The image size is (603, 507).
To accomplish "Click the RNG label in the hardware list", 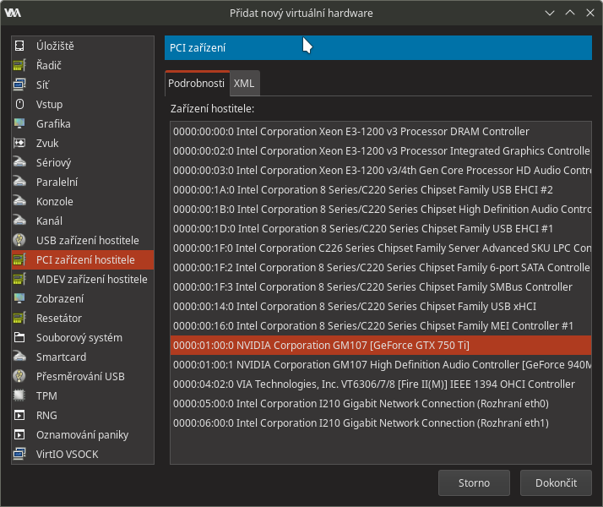I will coord(46,415).
